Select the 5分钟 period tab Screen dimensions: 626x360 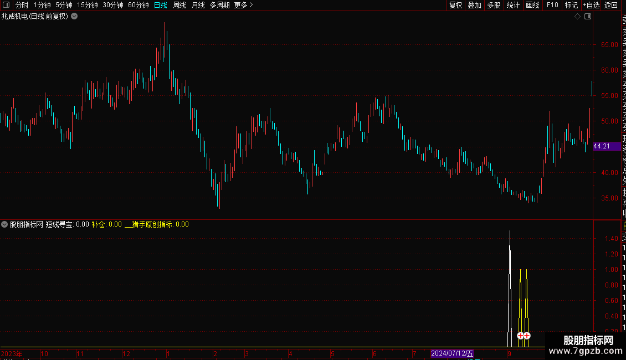coord(64,5)
